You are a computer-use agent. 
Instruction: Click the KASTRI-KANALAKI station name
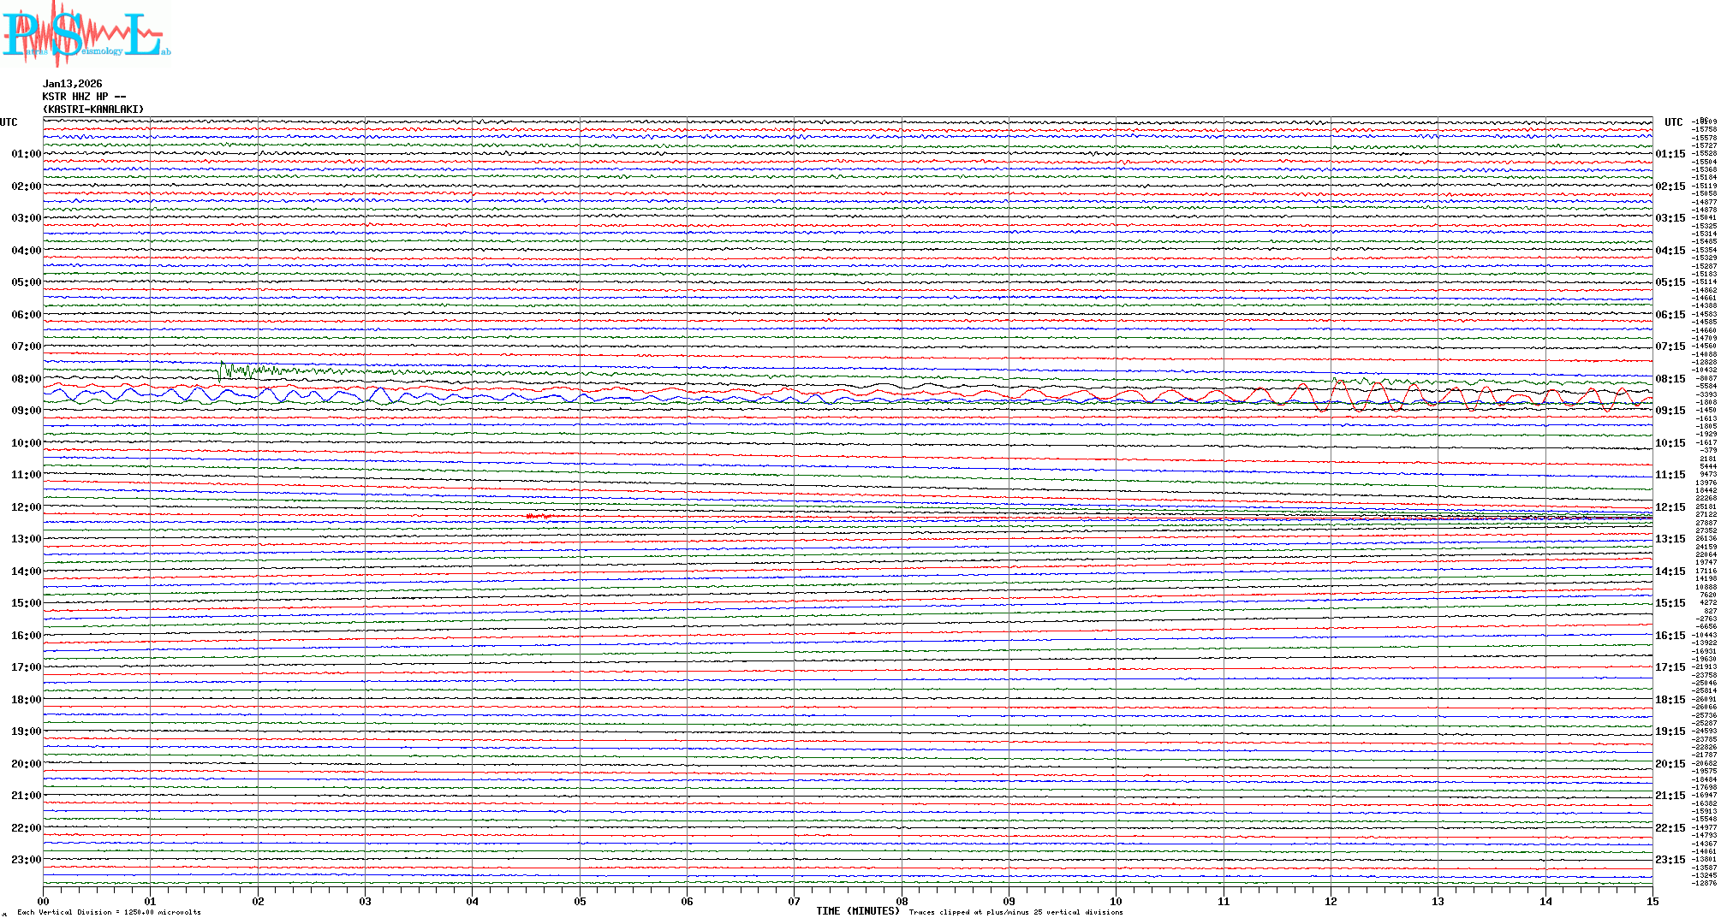(x=93, y=110)
